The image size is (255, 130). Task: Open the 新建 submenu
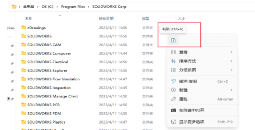point(202,90)
